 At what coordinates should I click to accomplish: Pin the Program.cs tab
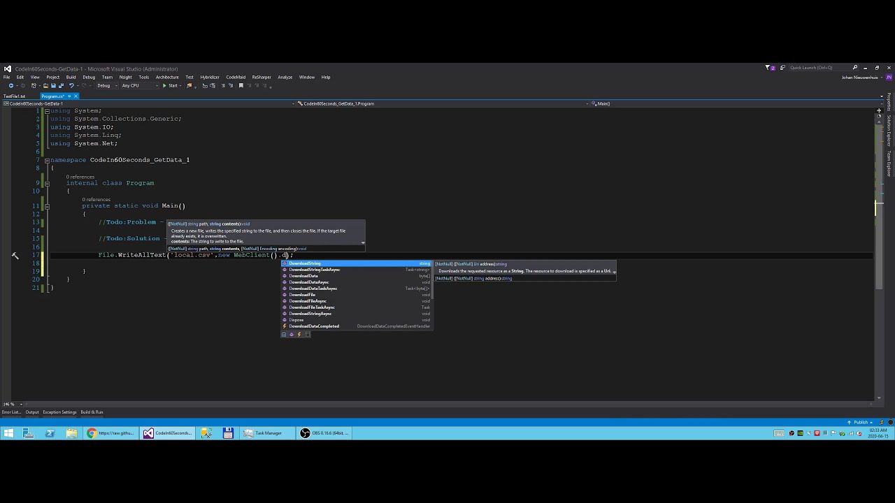tap(69, 96)
